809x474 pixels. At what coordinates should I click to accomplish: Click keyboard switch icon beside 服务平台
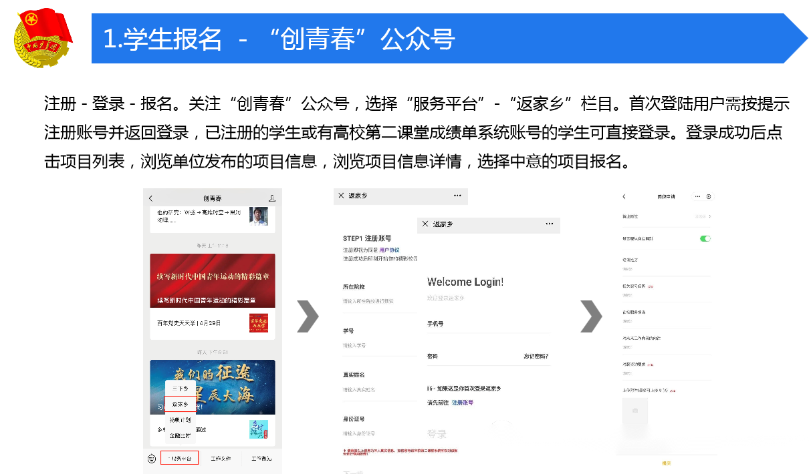(x=152, y=458)
